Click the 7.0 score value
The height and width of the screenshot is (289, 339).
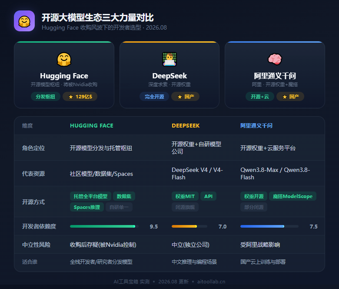(223, 226)
